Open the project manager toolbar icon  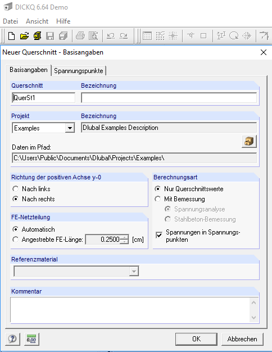coord(38,36)
